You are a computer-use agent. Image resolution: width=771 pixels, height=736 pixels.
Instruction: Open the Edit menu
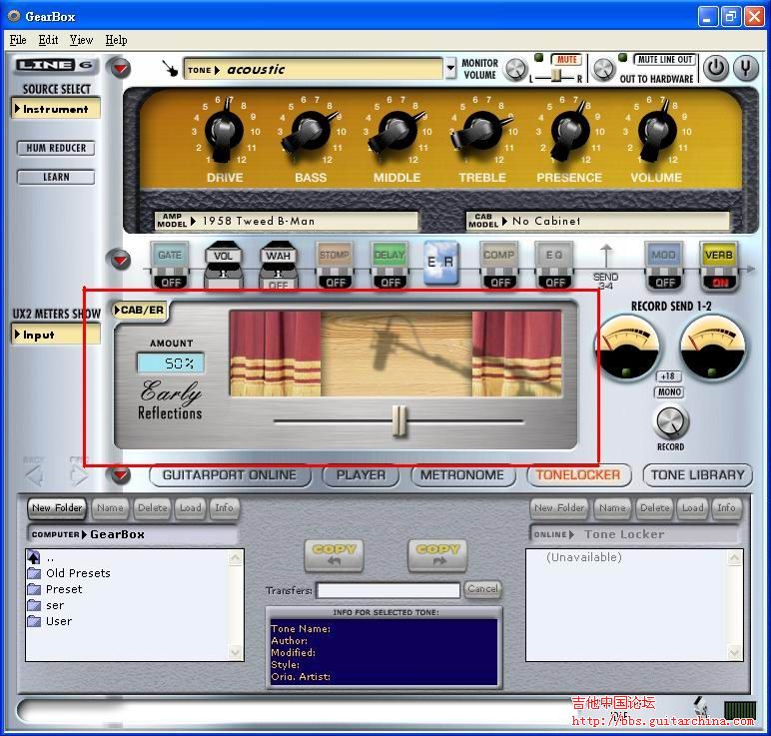click(48, 40)
